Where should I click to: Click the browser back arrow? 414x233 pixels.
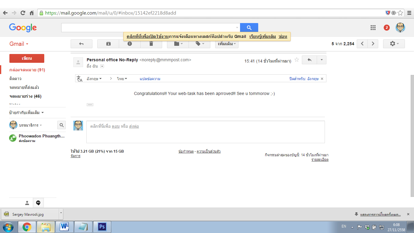click(x=5, y=13)
